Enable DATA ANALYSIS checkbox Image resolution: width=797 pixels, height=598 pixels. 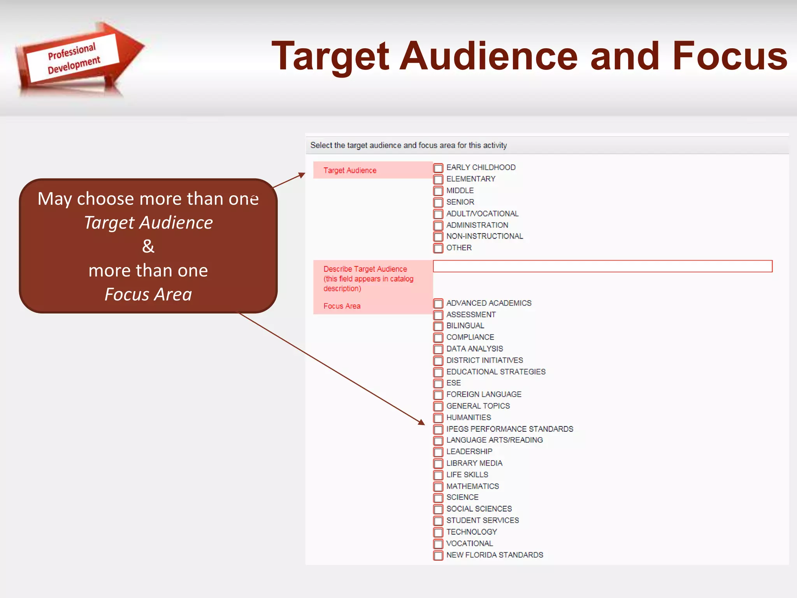pos(438,349)
